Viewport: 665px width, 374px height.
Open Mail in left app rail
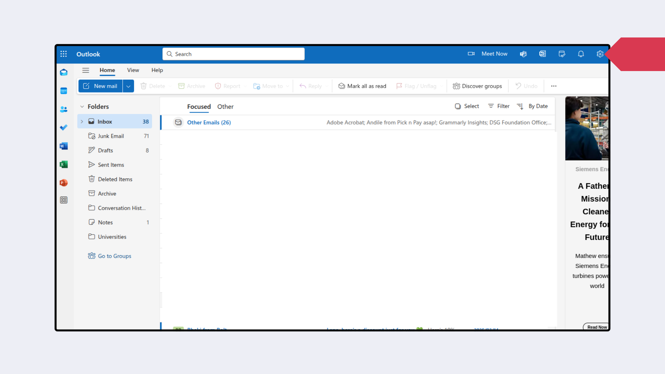click(64, 72)
